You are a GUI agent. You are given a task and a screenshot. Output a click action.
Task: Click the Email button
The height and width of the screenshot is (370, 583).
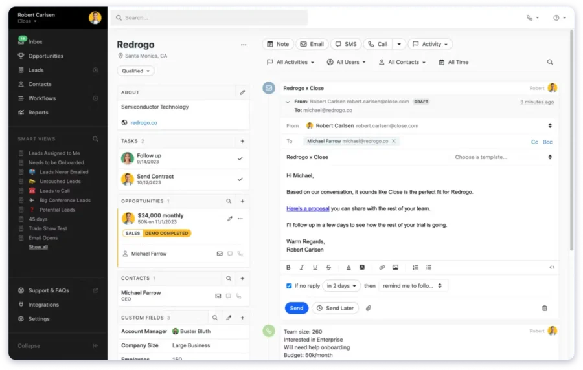tap(312, 44)
